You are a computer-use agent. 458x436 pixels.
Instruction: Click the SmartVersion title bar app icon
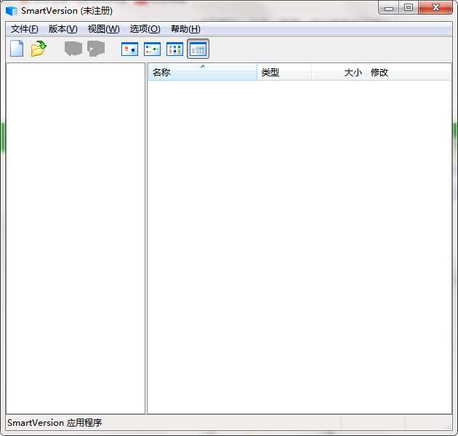pyautogui.click(x=12, y=11)
